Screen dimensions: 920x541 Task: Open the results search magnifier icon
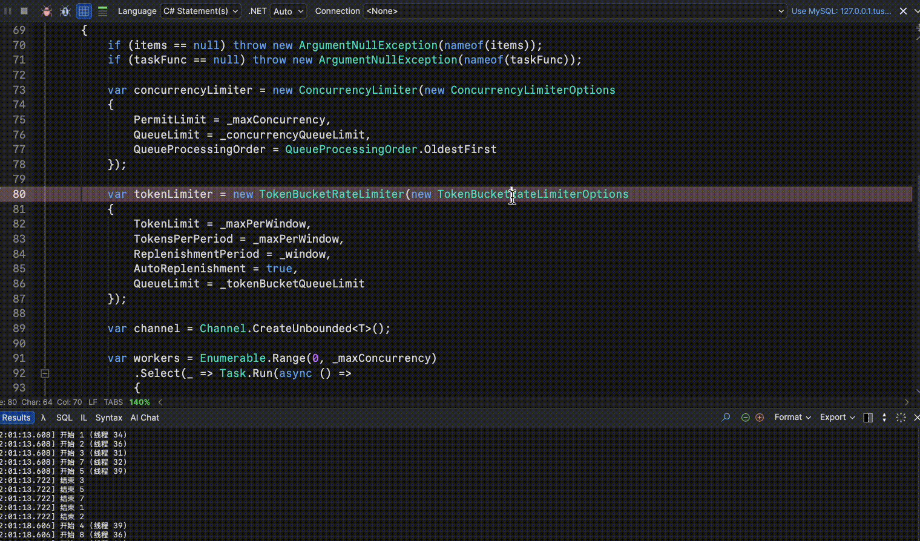[726, 418]
